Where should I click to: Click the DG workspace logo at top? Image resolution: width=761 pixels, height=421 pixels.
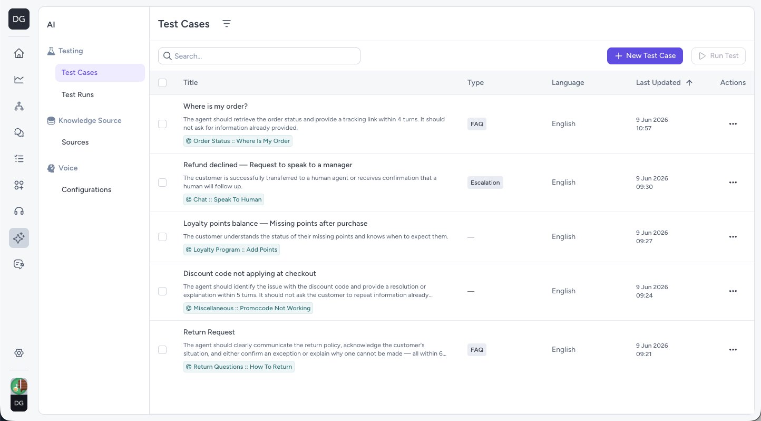click(x=19, y=19)
